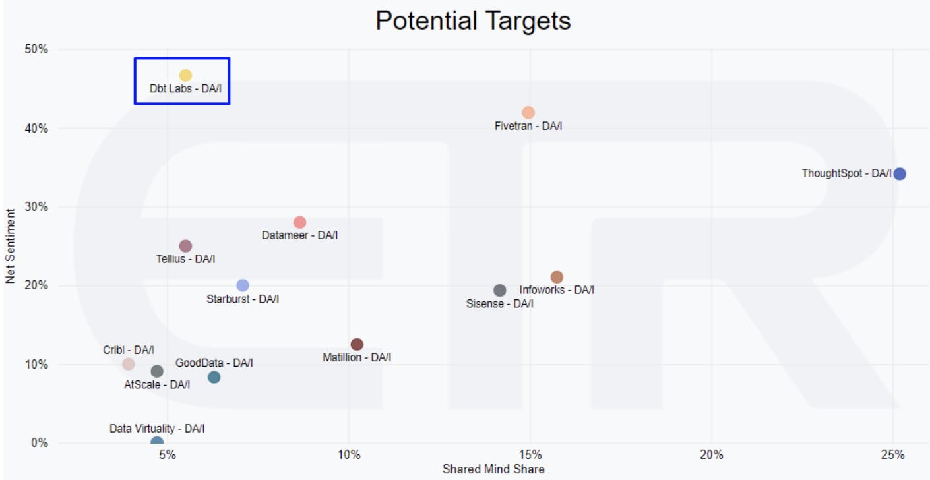The width and height of the screenshot is (930, 480).
Task: Select the ThoughtSpot blue data point
Action: [900, 174]
